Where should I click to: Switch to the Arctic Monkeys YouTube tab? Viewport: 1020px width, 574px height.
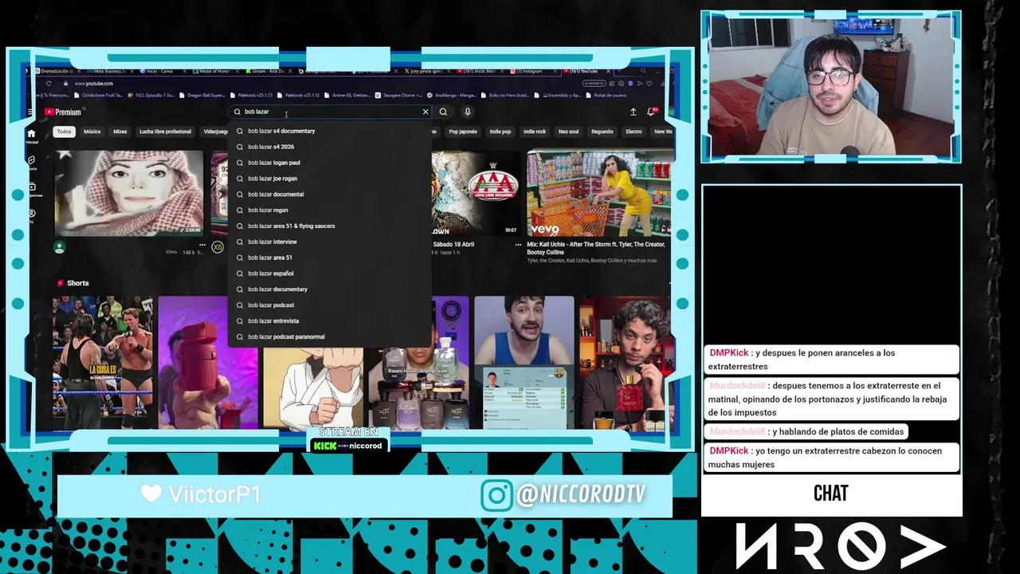(481, 71)
